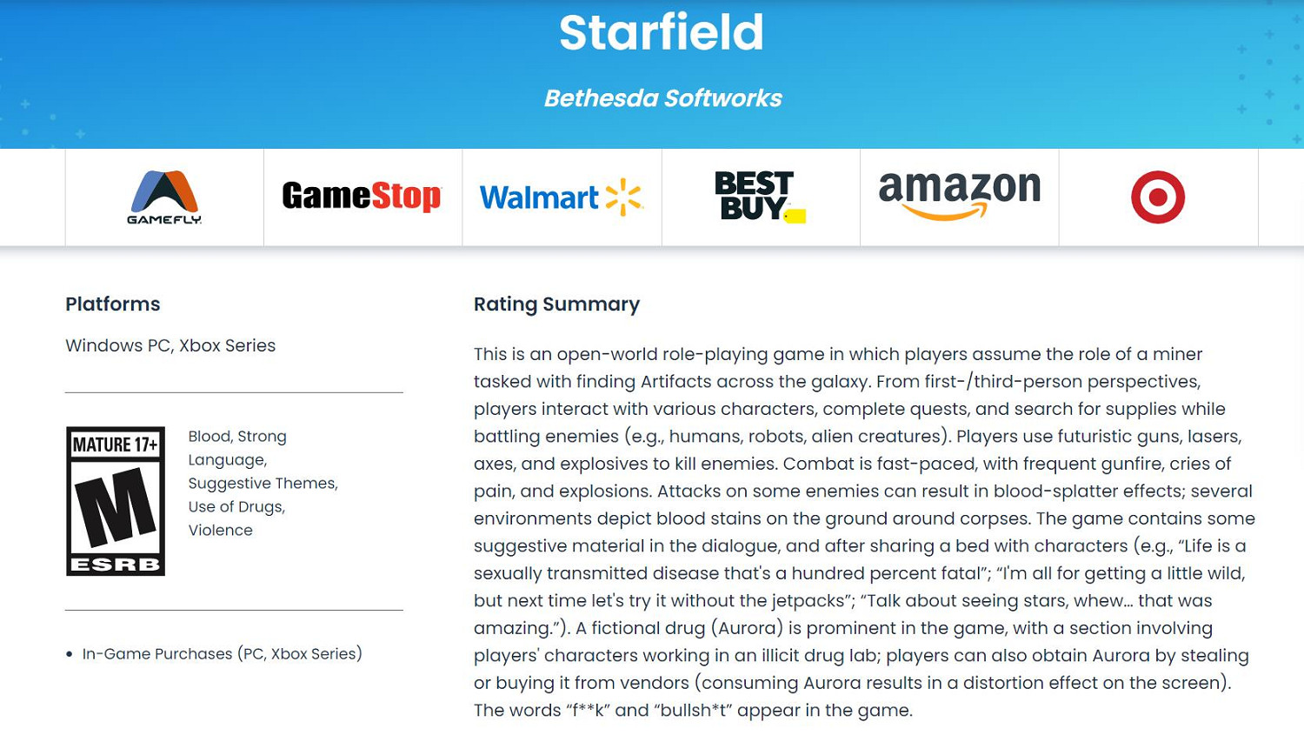The image size is (1304, 742).
Task: Click the Use of Drugs descriptor
Action: 236,507
